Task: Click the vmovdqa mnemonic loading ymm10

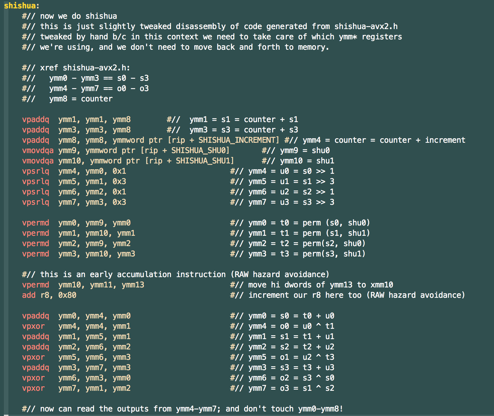Action: coord(38,161)
